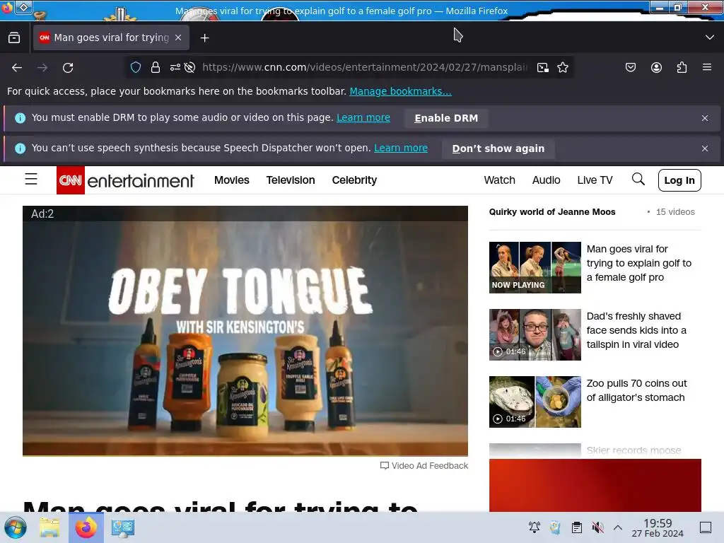Click the forward navigation arrow

[42, 68]
